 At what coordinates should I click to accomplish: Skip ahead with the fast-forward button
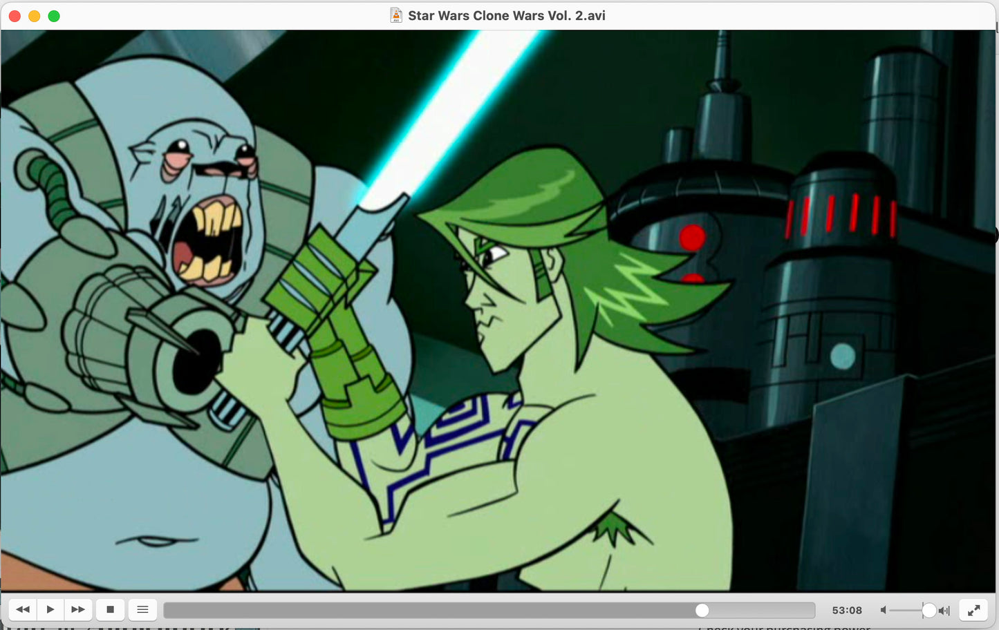[x=78, y=609]
